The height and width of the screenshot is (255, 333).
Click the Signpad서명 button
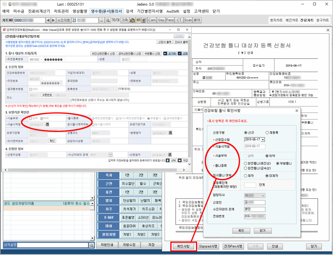tap(209, 246)
